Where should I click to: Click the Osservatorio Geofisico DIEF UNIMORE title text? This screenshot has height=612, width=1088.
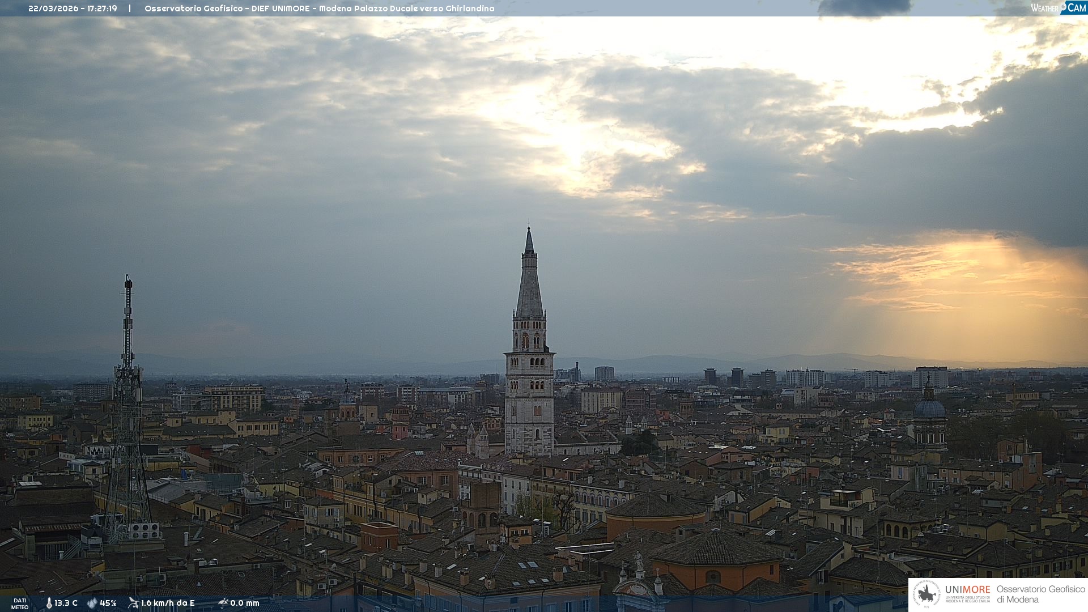pyautogui.click(x=227, y=8)
